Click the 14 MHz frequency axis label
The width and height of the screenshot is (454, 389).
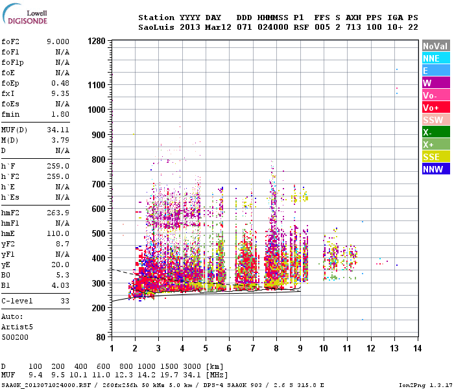417,348
